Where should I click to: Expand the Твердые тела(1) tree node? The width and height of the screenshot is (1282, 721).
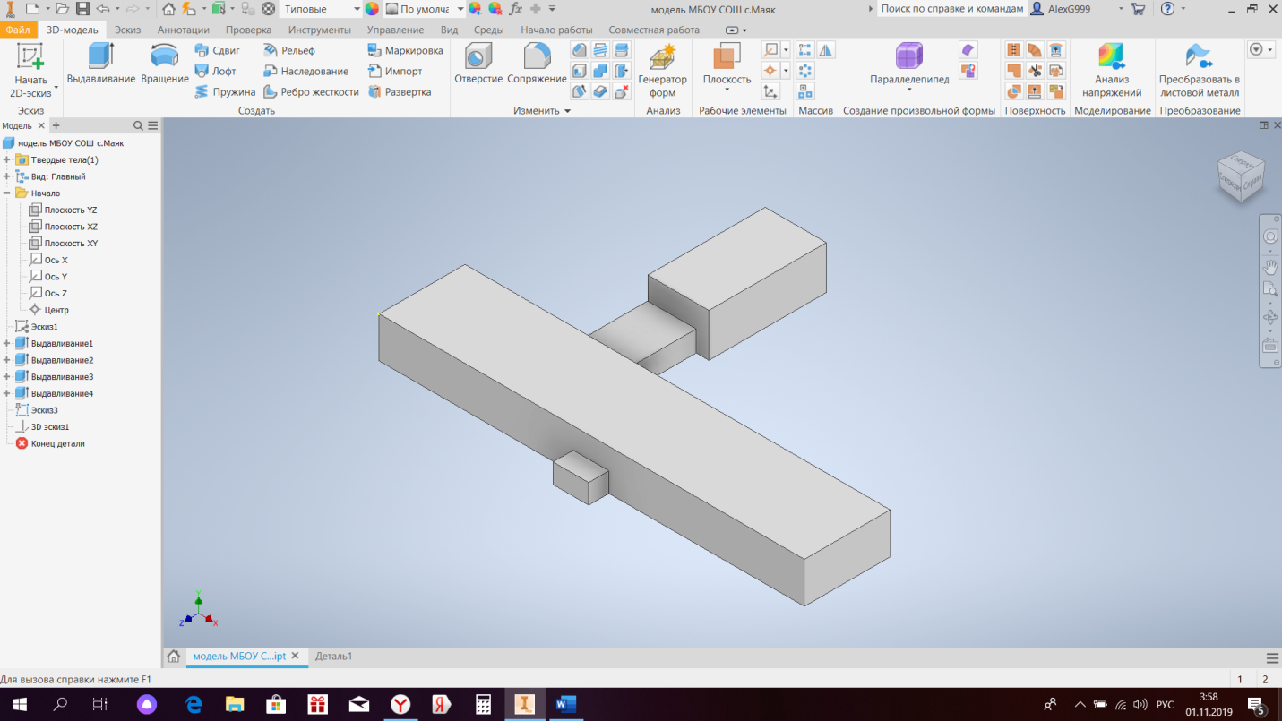pyautogui.click(x=7, y=160)
